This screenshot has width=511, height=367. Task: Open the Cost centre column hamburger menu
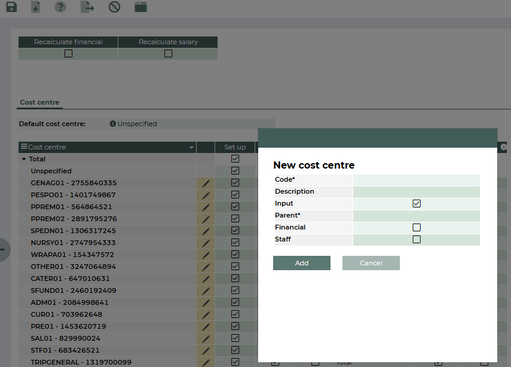coord(24,147)
